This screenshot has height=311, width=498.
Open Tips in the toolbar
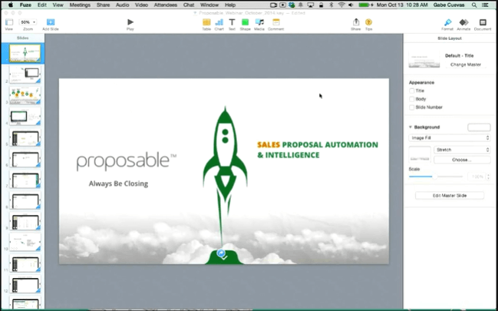click(368, 22)
